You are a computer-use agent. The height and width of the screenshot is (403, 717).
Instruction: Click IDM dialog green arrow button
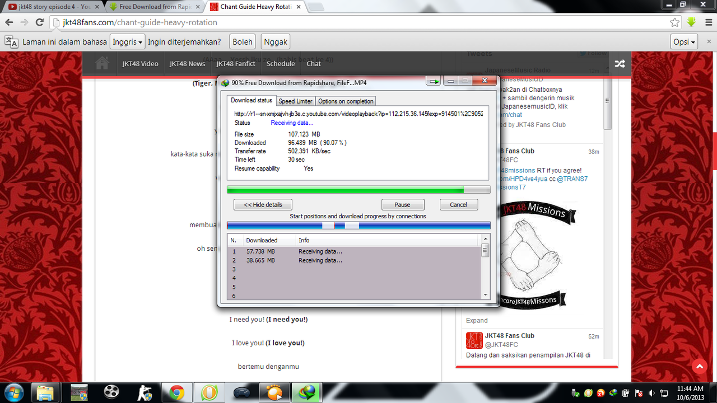[434, 82]
